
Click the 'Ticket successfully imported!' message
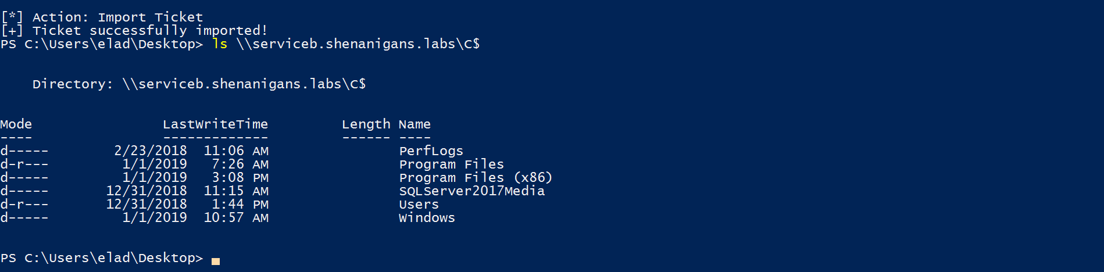(x=149, y=31)
